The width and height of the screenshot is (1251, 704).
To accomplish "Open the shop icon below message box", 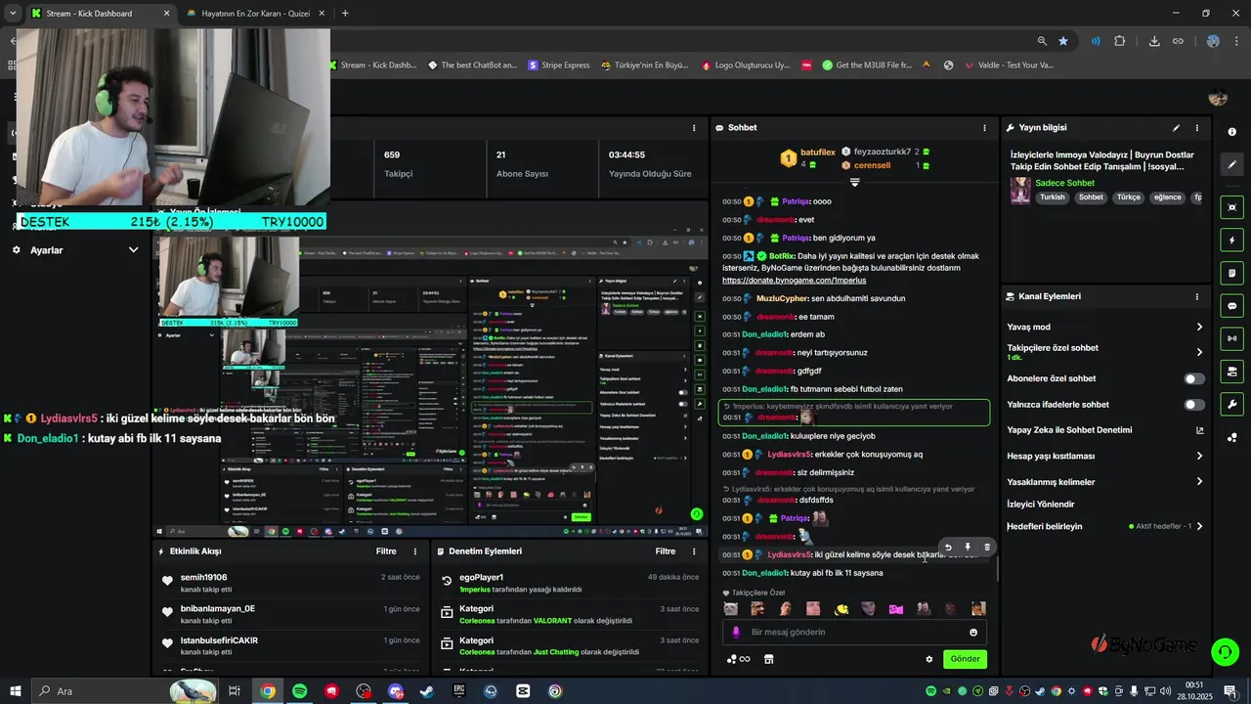I will point(768,659).
